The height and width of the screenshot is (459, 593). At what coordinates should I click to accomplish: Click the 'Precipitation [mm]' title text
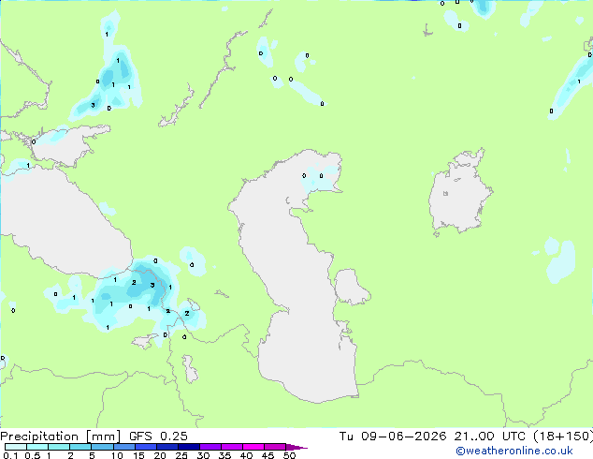[x=60, y=437]
